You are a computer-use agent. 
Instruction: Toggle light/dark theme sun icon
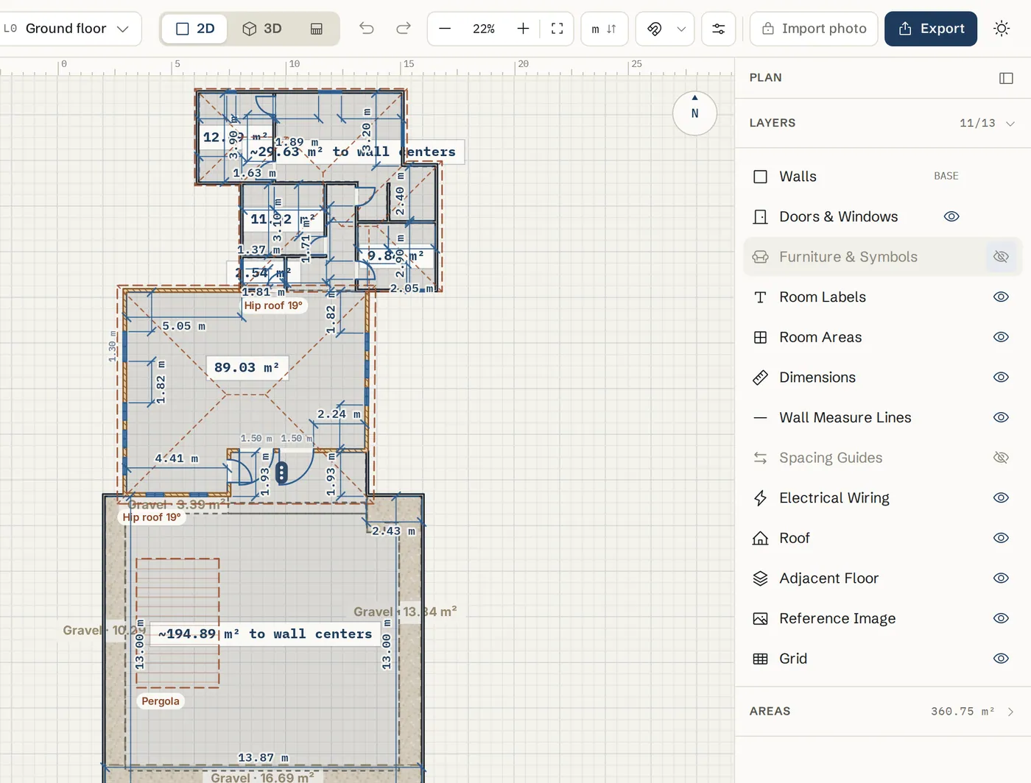(x=1002, y=29)
